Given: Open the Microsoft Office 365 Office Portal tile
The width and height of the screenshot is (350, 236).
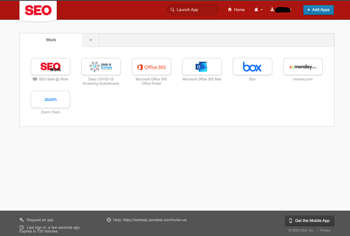Looking at the screenshot, I should click(151, 67).
